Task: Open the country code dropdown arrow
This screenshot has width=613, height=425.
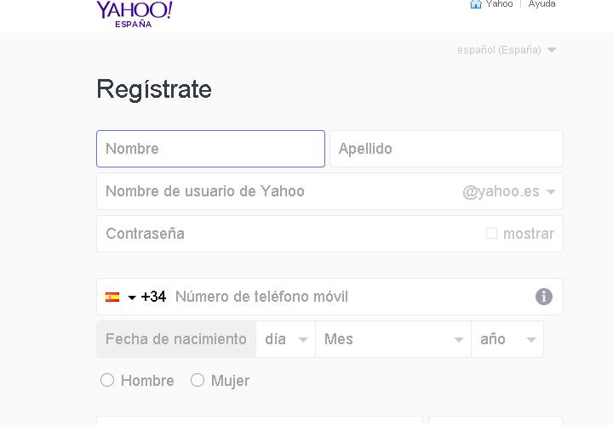Action: 132,297
